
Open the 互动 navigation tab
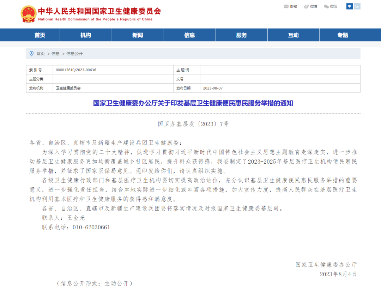[293, 35]
